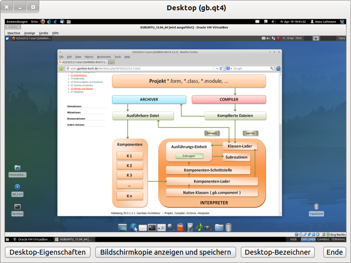Click the Persönliche folder desktop icon

pyautogui.click(x=17, y=168)
